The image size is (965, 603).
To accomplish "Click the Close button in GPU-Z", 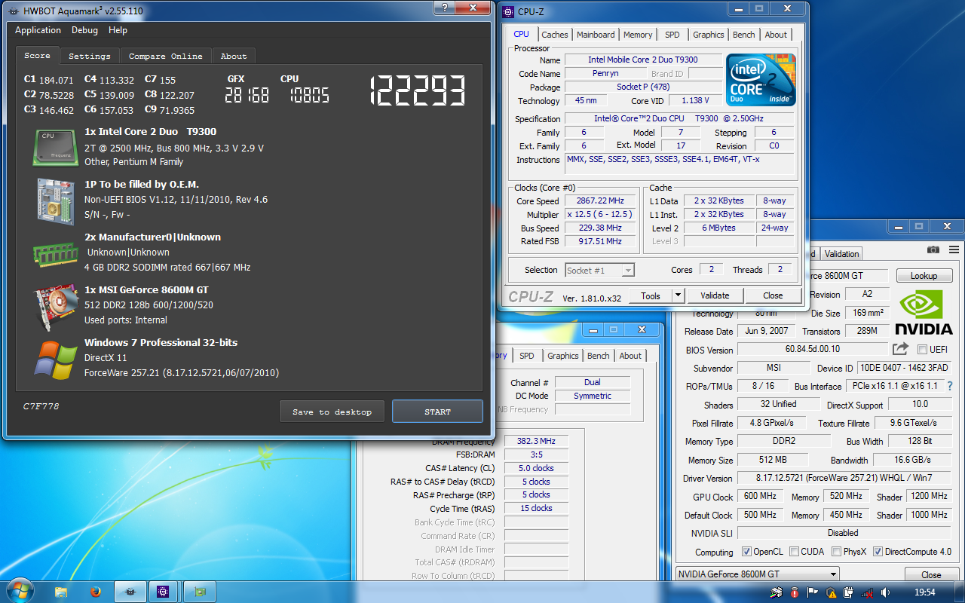I will (931, 574).
